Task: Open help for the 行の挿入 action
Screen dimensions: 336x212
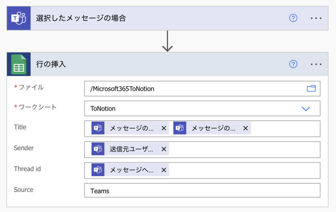Action: 293,64
